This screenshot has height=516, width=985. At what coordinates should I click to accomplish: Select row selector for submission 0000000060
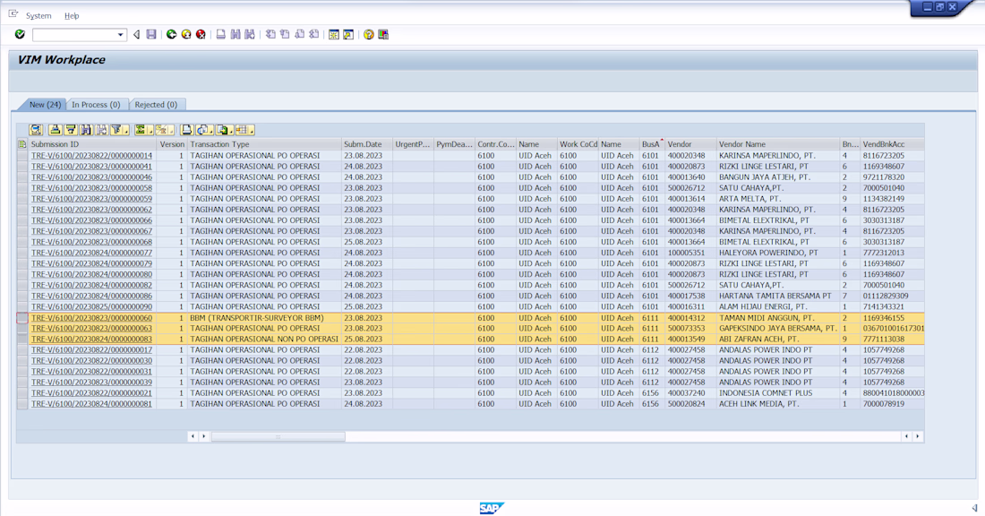tap(22, 318)
